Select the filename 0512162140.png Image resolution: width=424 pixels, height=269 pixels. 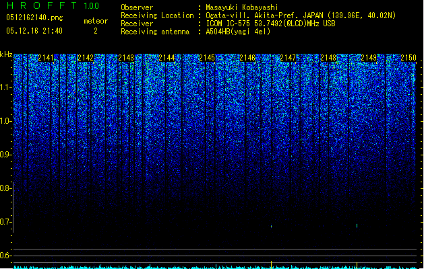pos(34,17)
